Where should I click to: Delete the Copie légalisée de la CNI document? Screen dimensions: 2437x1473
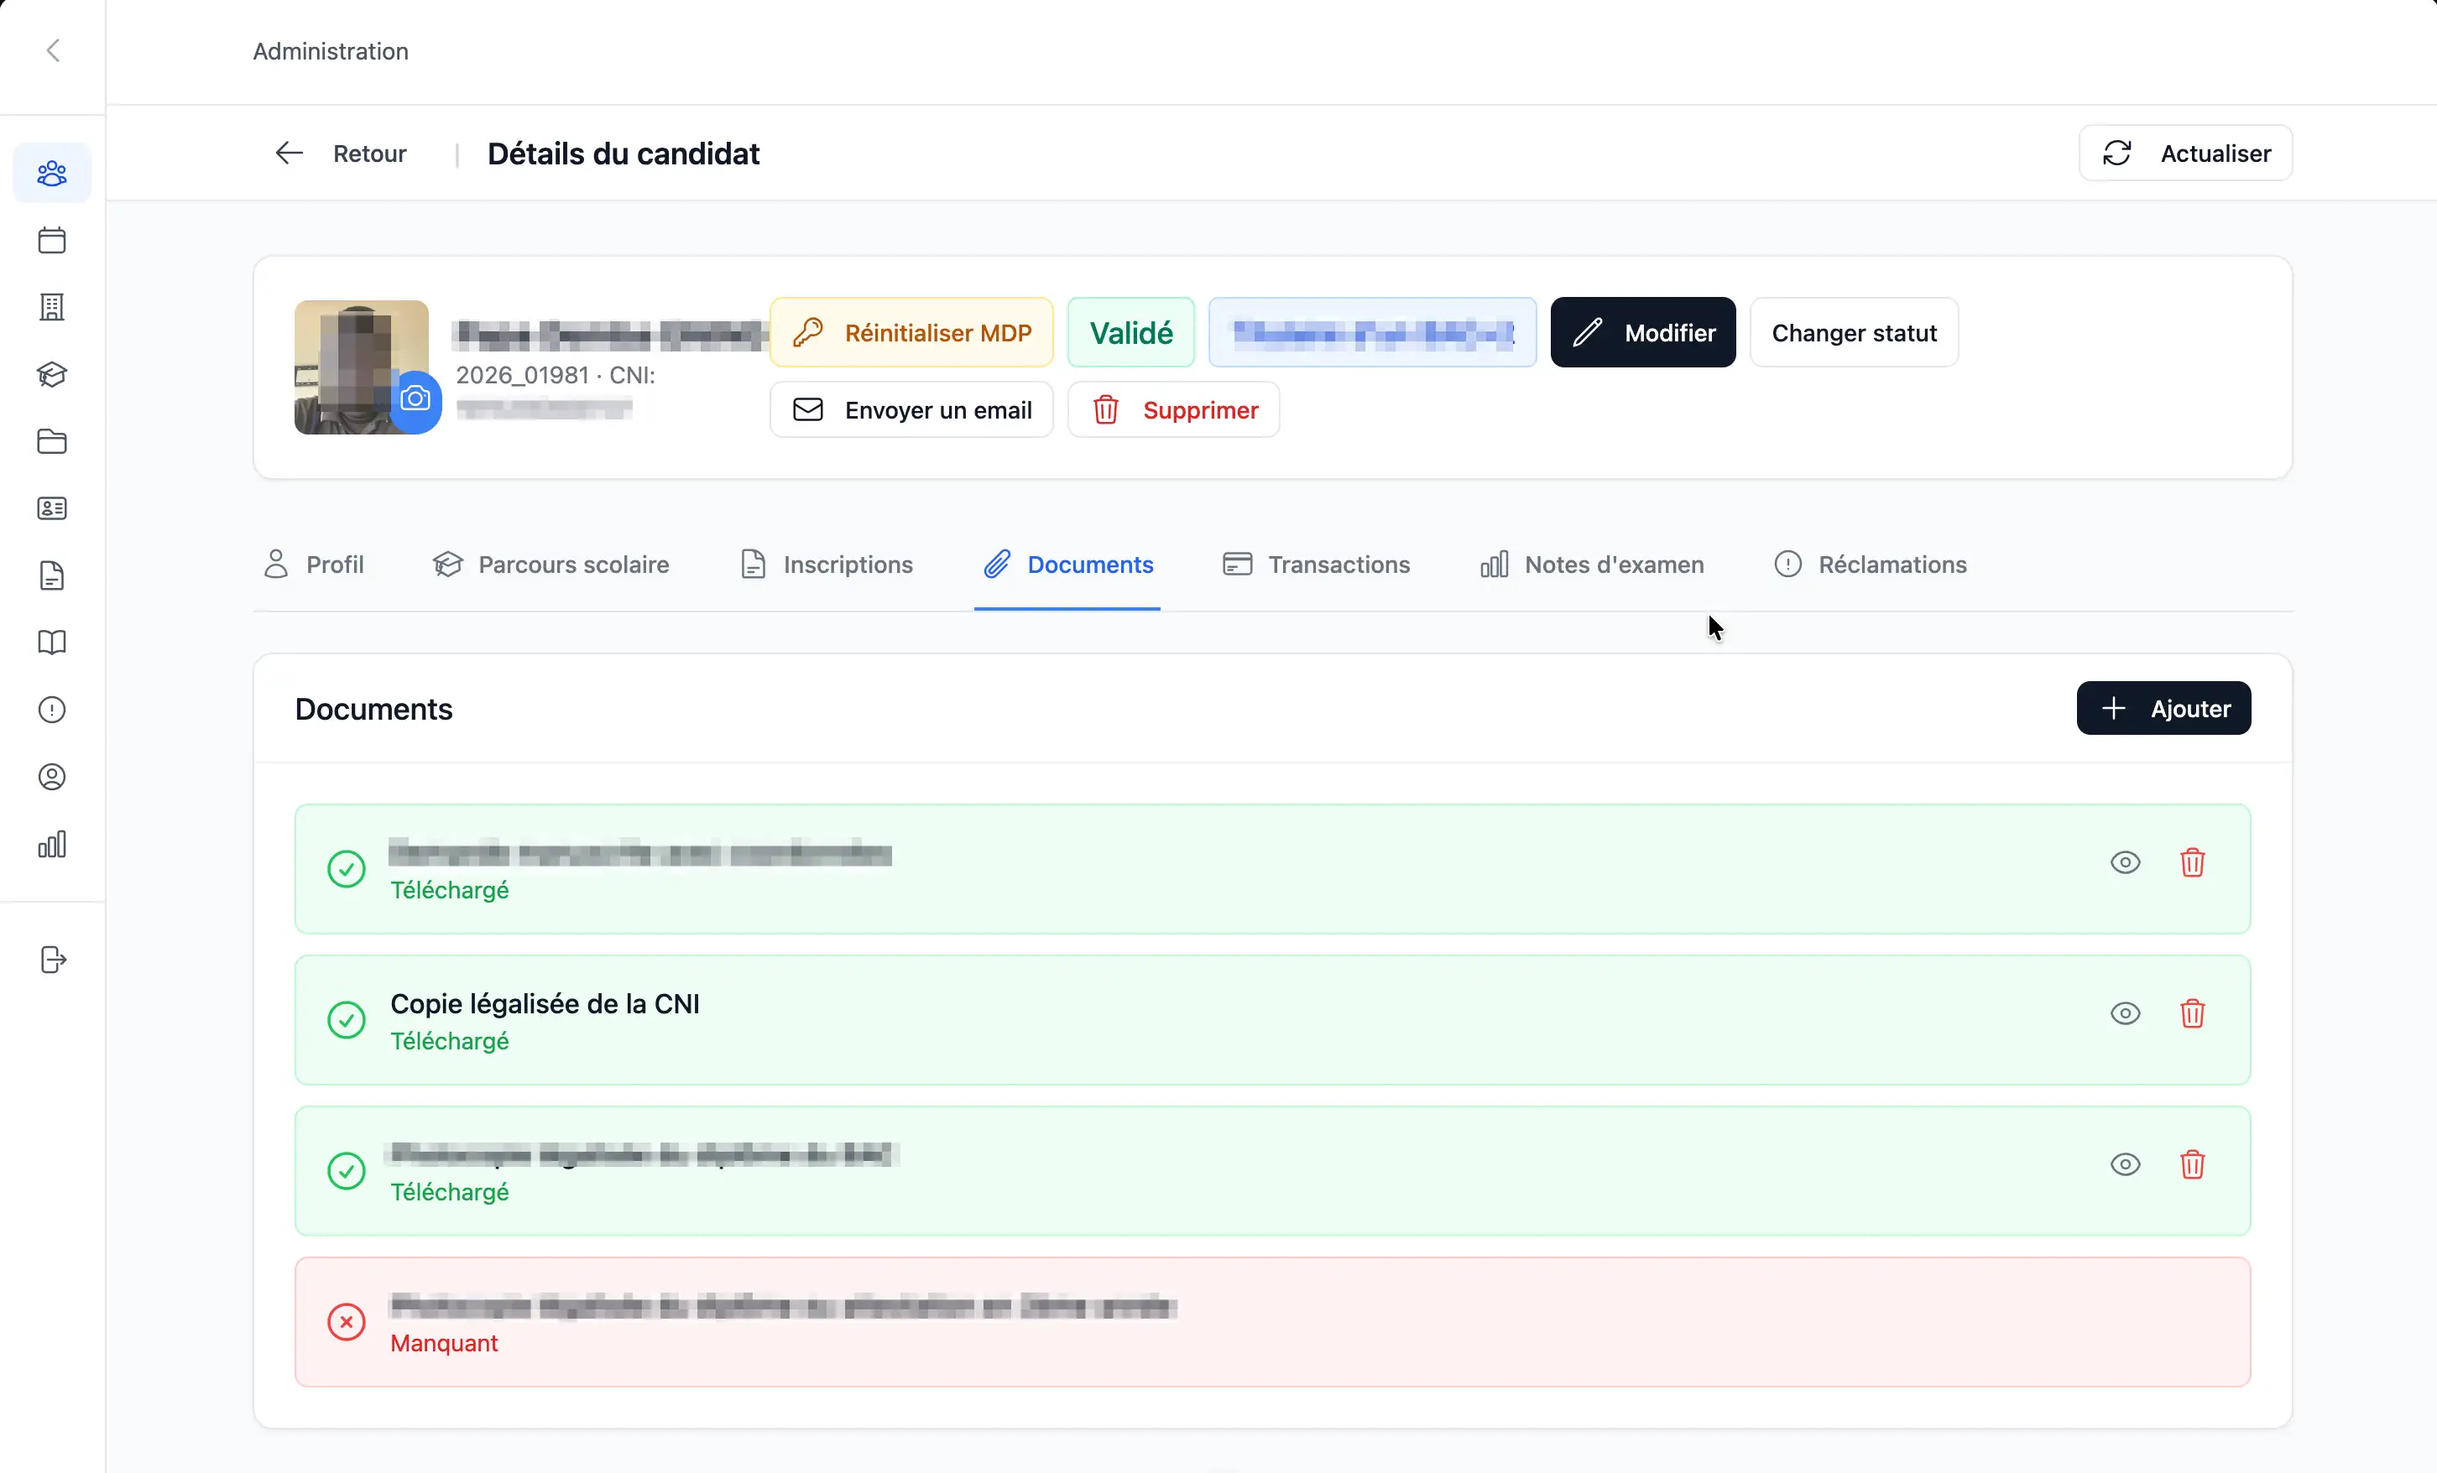point(2192,1013)
